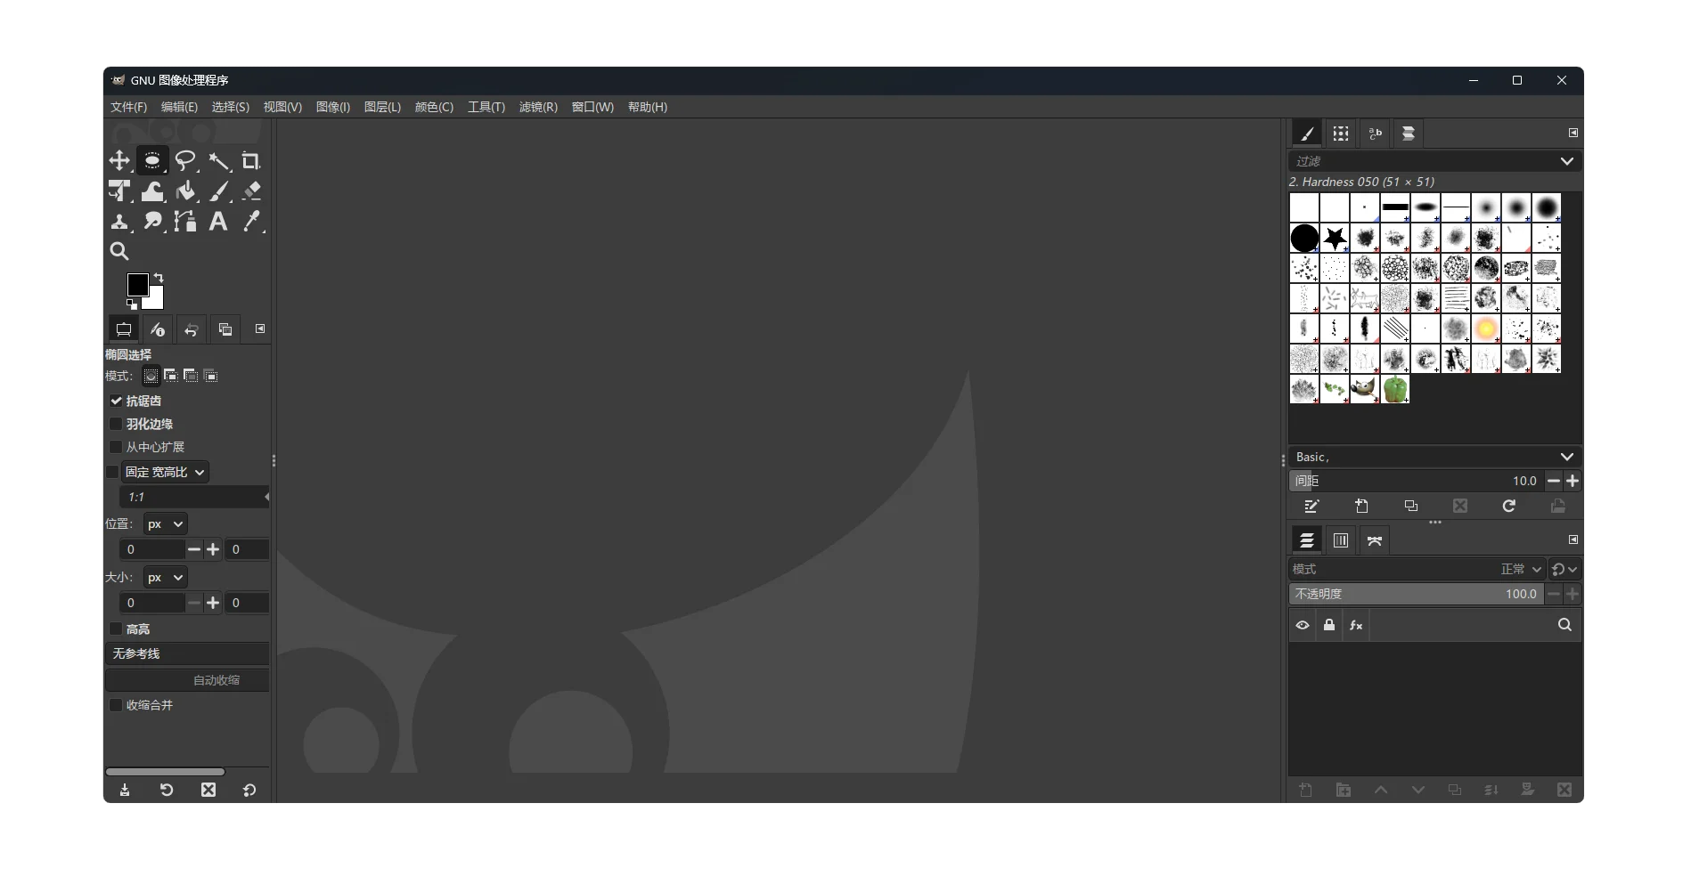
Task: Switch to the Paths tab in layers dock
Action: coord(1375,540)
